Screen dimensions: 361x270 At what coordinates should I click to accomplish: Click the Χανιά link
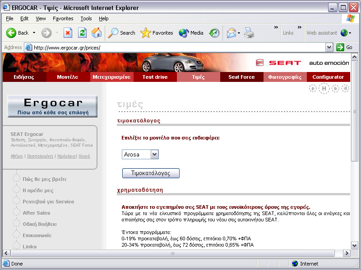(x=84, y=156)
